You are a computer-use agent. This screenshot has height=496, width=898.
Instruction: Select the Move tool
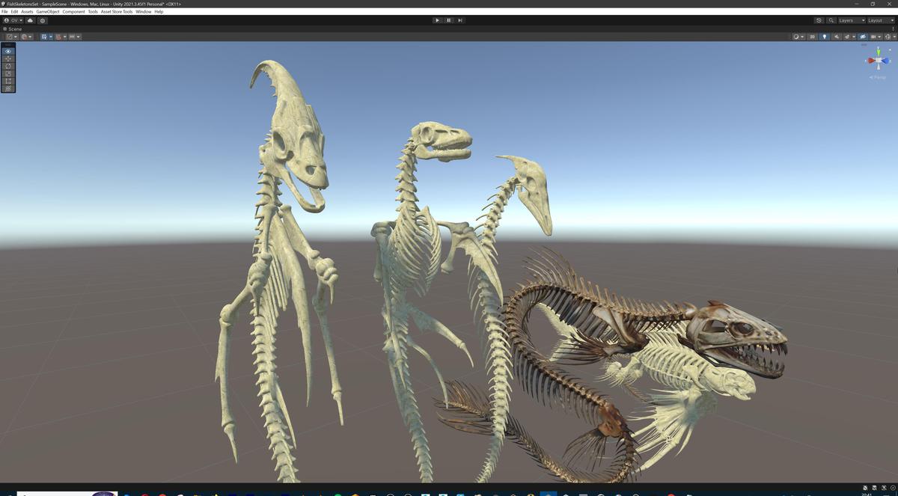7,58
